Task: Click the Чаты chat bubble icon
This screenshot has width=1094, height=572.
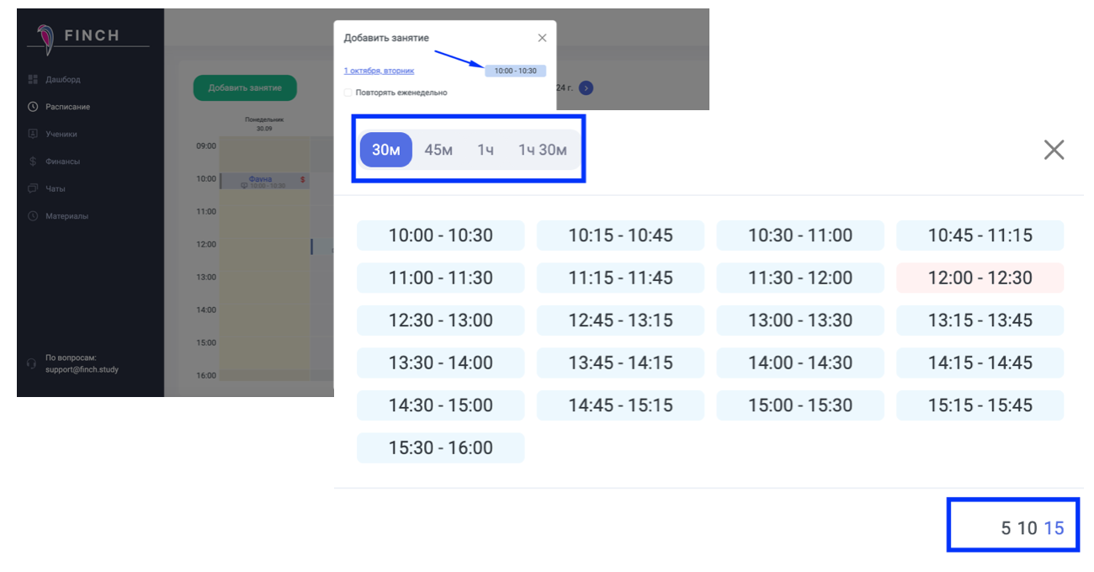Action: 33,188
